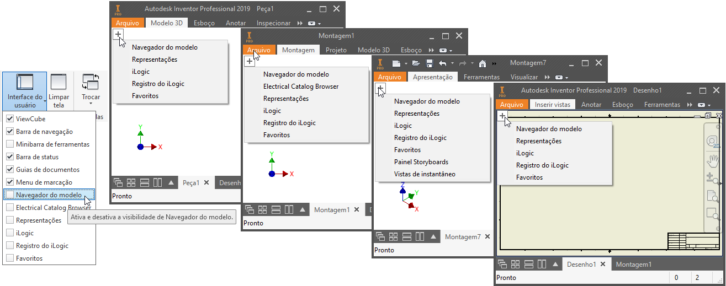The height and width of the screenshot is (286, 726).
Task: Switch to Esboço tab in Peça1 window
Action: coord(204,23)
